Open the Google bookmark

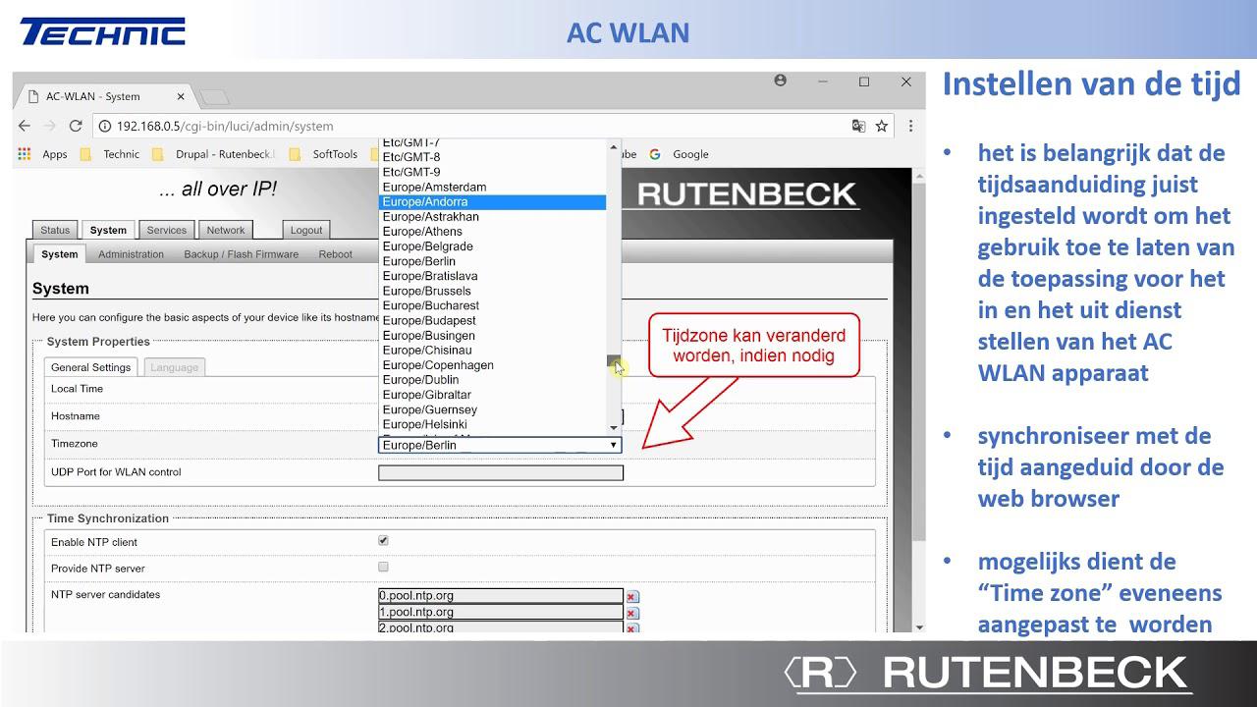(679, 154)
